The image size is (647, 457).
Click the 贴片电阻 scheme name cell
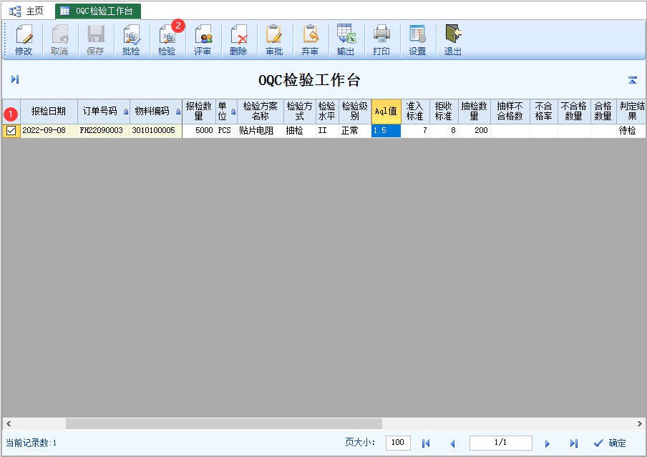click(261, 131)
